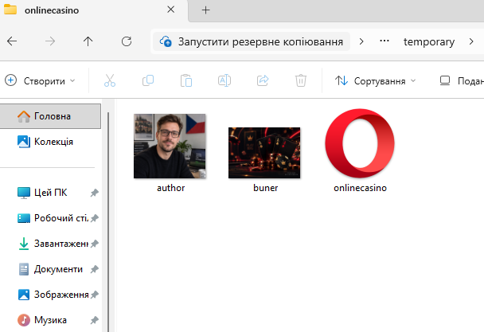
Task: Show hidden path with ellipsis button
Action: click(x=384, y=41)
